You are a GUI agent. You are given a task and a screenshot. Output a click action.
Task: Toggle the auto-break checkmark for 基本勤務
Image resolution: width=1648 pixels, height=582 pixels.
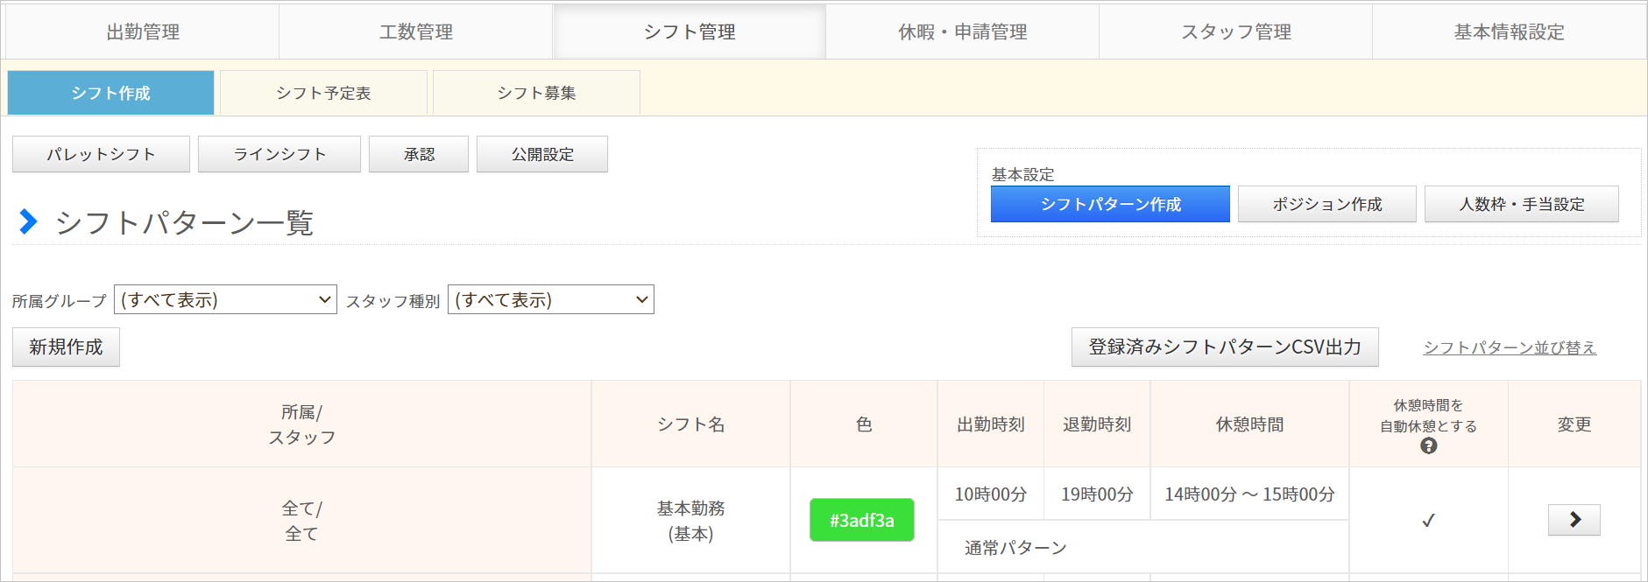[x=1428, y=521]
